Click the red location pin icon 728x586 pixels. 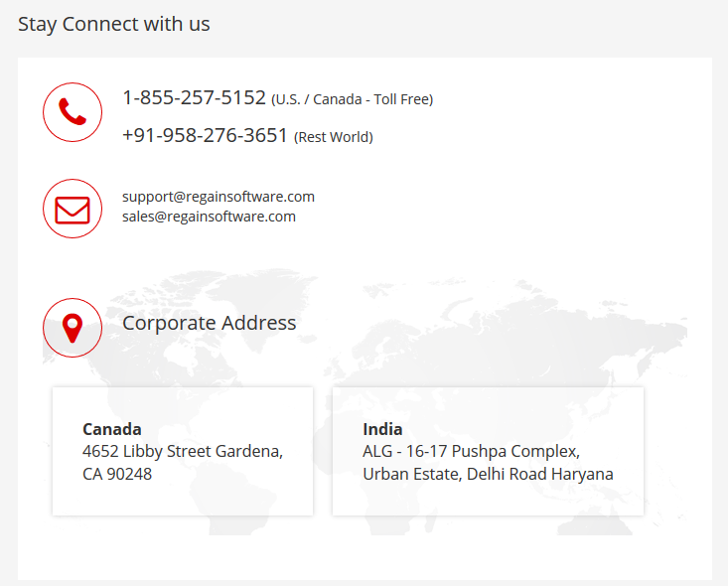pyautogui.click(x=73, y=328)
